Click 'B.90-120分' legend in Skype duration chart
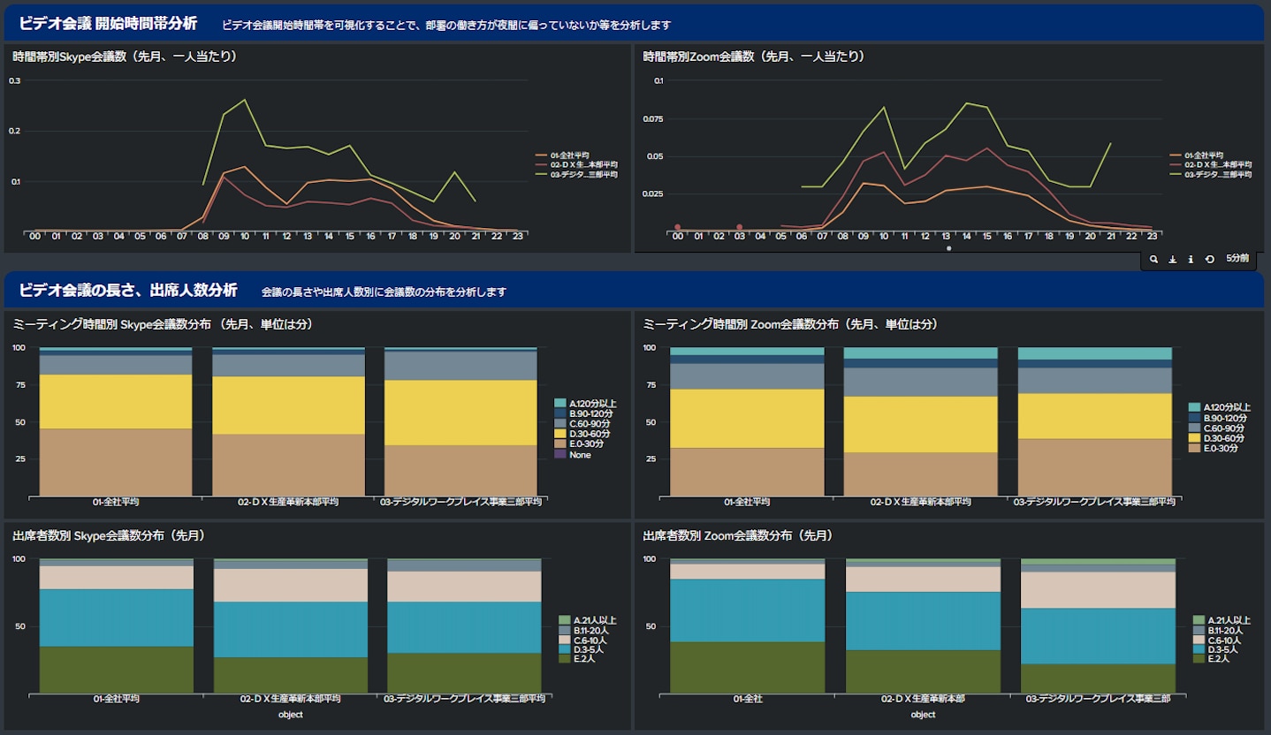The height and width of the screenshot is (735, 1271). pyautogui.click(x=584, y=413)
